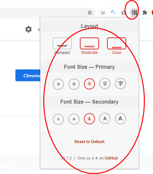Choose the largest secondary font size A
The height and width of the screenshot is (174, 153).
click(x=121, y=118)
